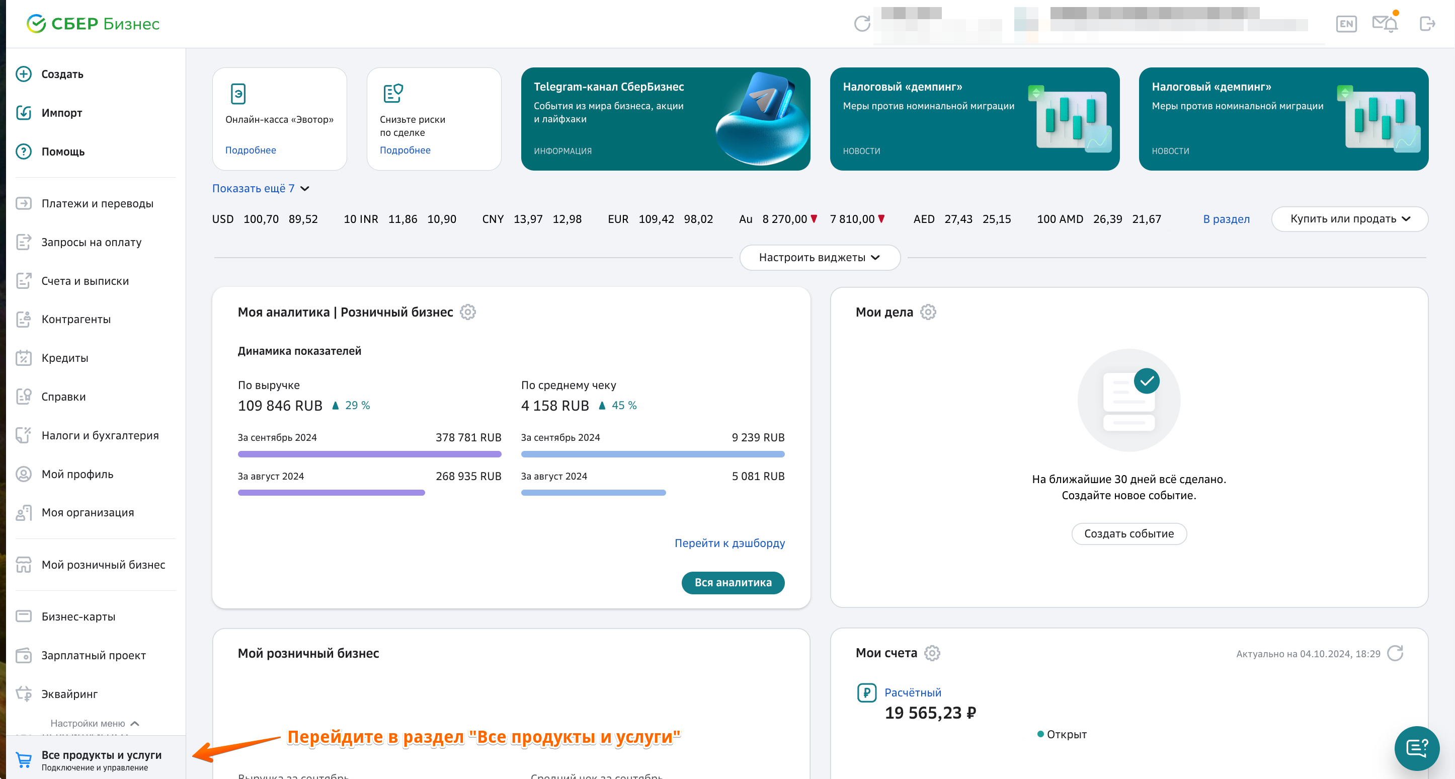Open the Telegram-канал СберБизнес banner
The height and width of the screenshot is (779, 1455).
tap(666, 119)
